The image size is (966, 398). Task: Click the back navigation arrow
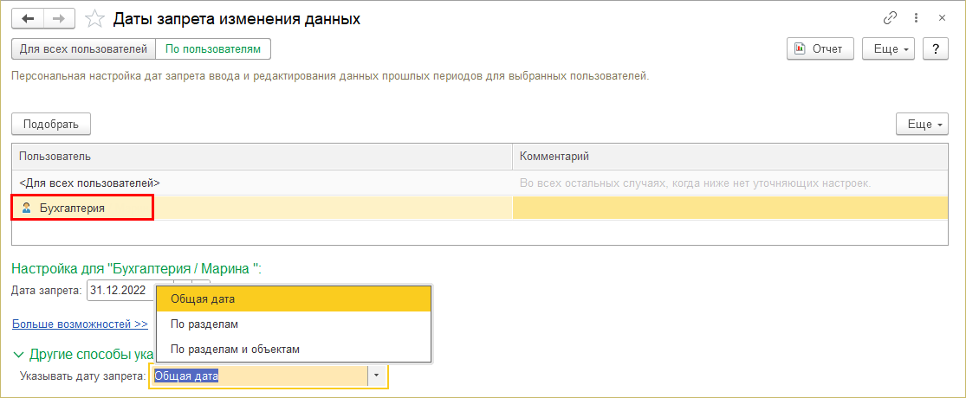click(29, 18)
